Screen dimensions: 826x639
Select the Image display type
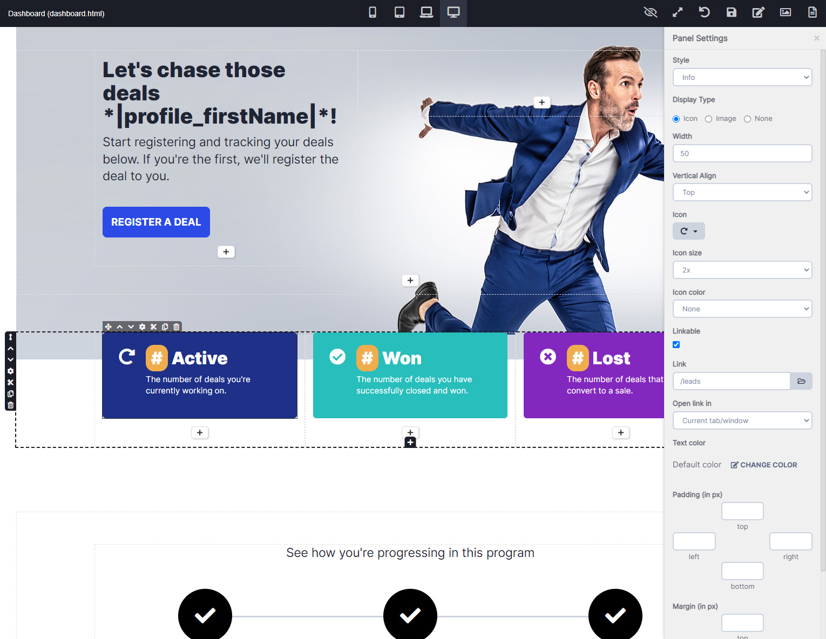[x=708, y=119]
